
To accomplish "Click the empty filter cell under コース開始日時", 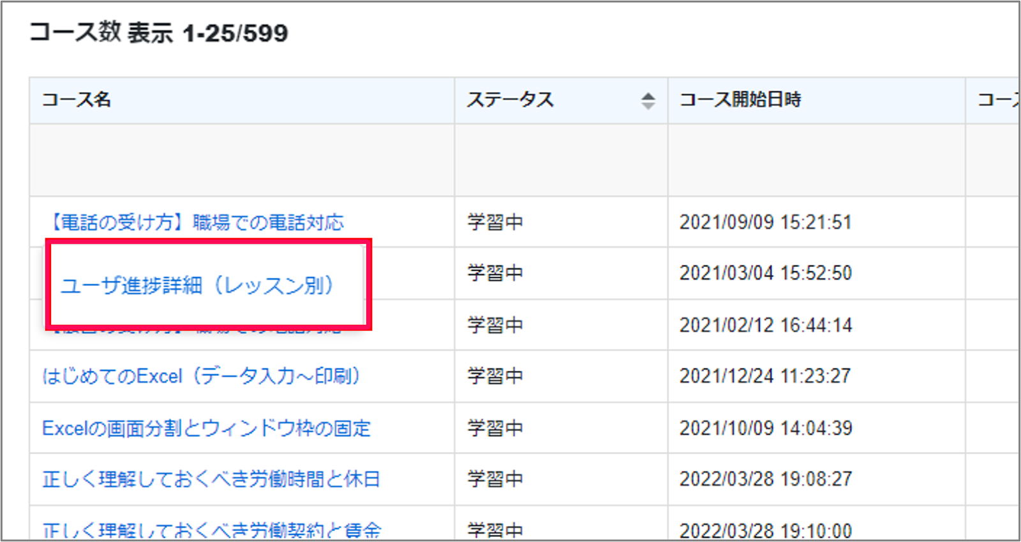I will pos(817,160).
